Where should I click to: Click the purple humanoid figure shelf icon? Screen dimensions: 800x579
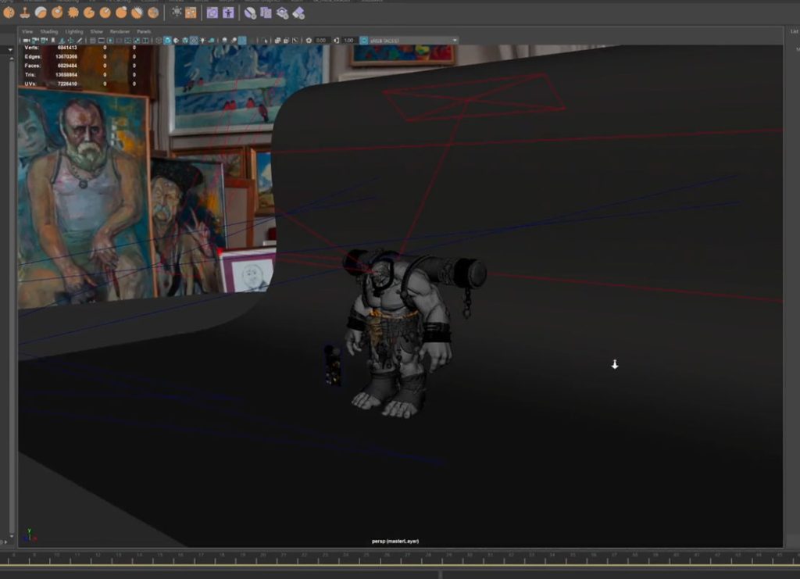pos(228,13)
